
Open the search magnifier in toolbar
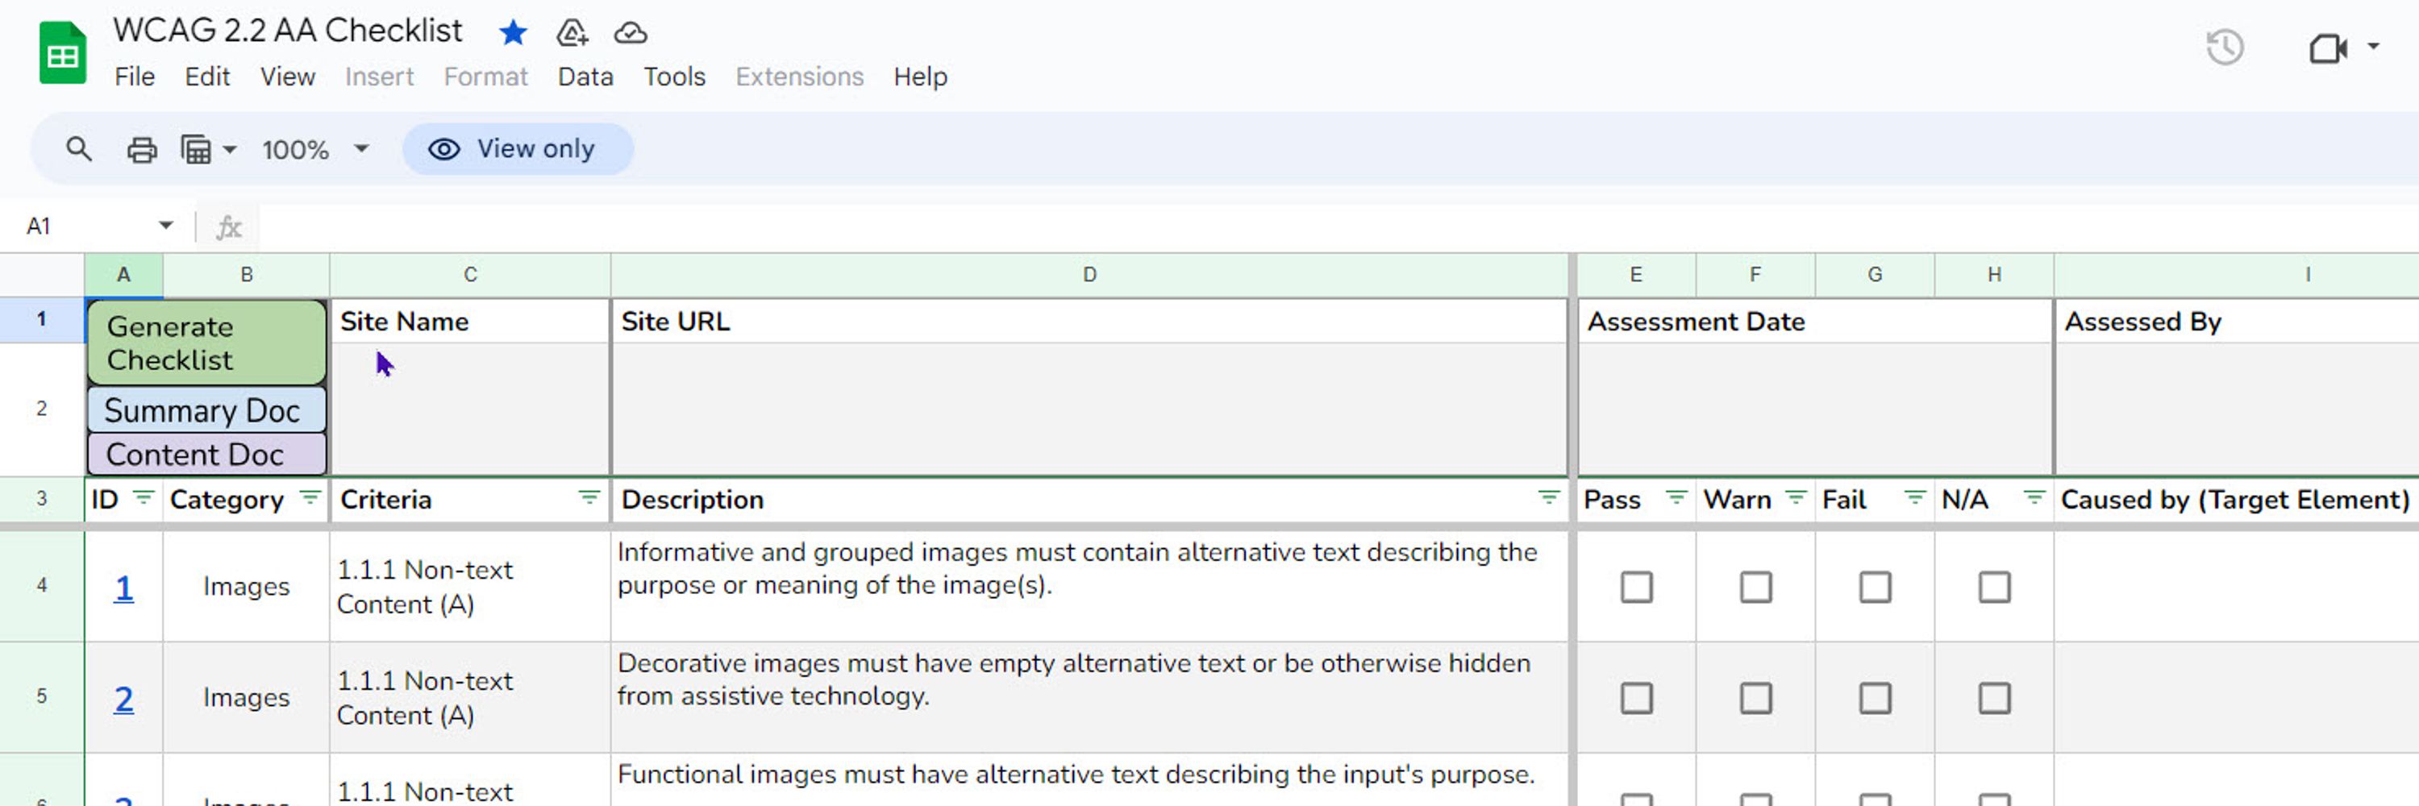tap(79, 149)
